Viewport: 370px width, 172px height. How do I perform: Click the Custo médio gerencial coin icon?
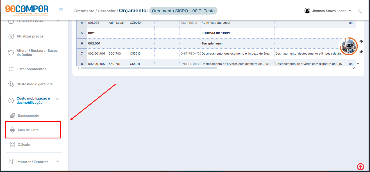click(11, 84)
